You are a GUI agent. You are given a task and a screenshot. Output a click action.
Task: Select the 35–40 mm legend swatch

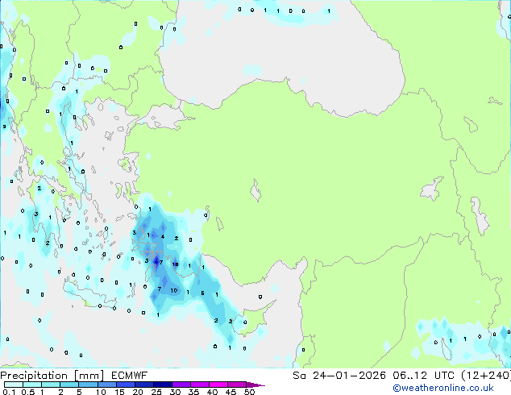click(199, 385)
